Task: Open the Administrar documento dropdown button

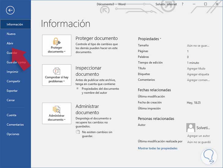Action: (x=57, y=113)
